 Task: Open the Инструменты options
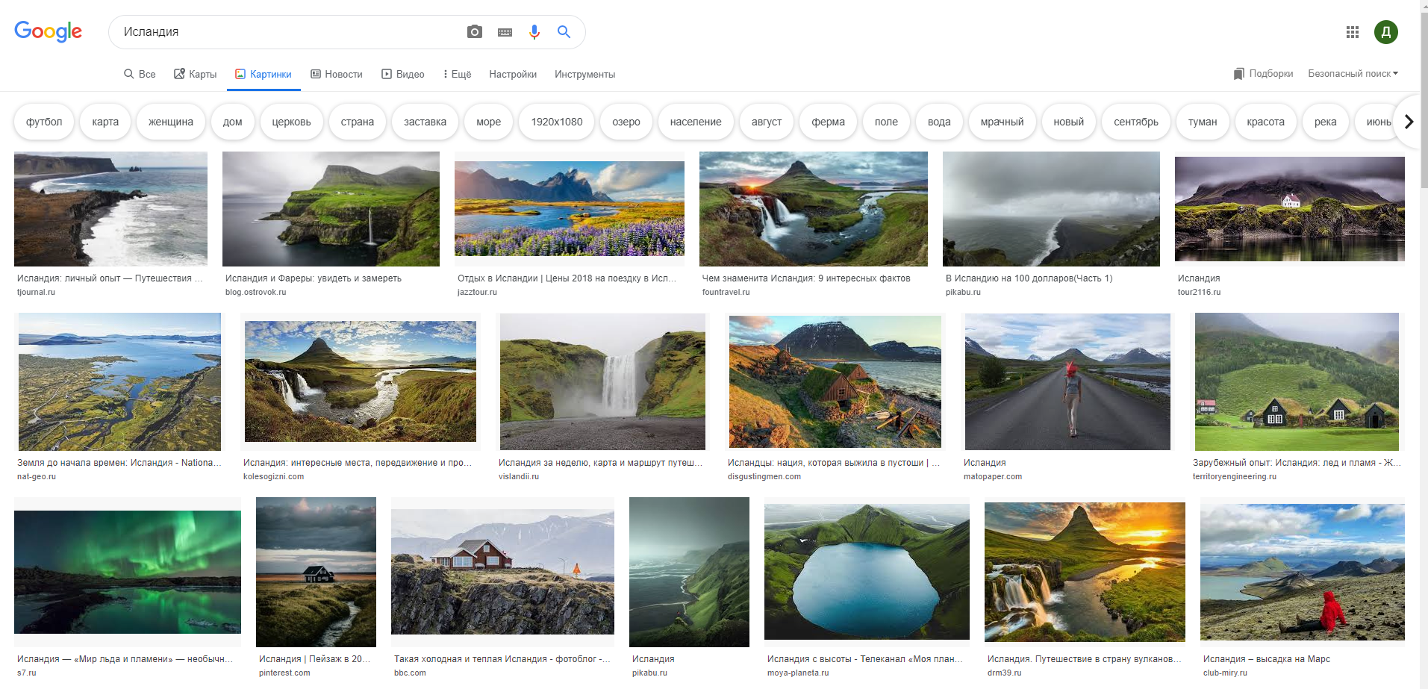584,74
